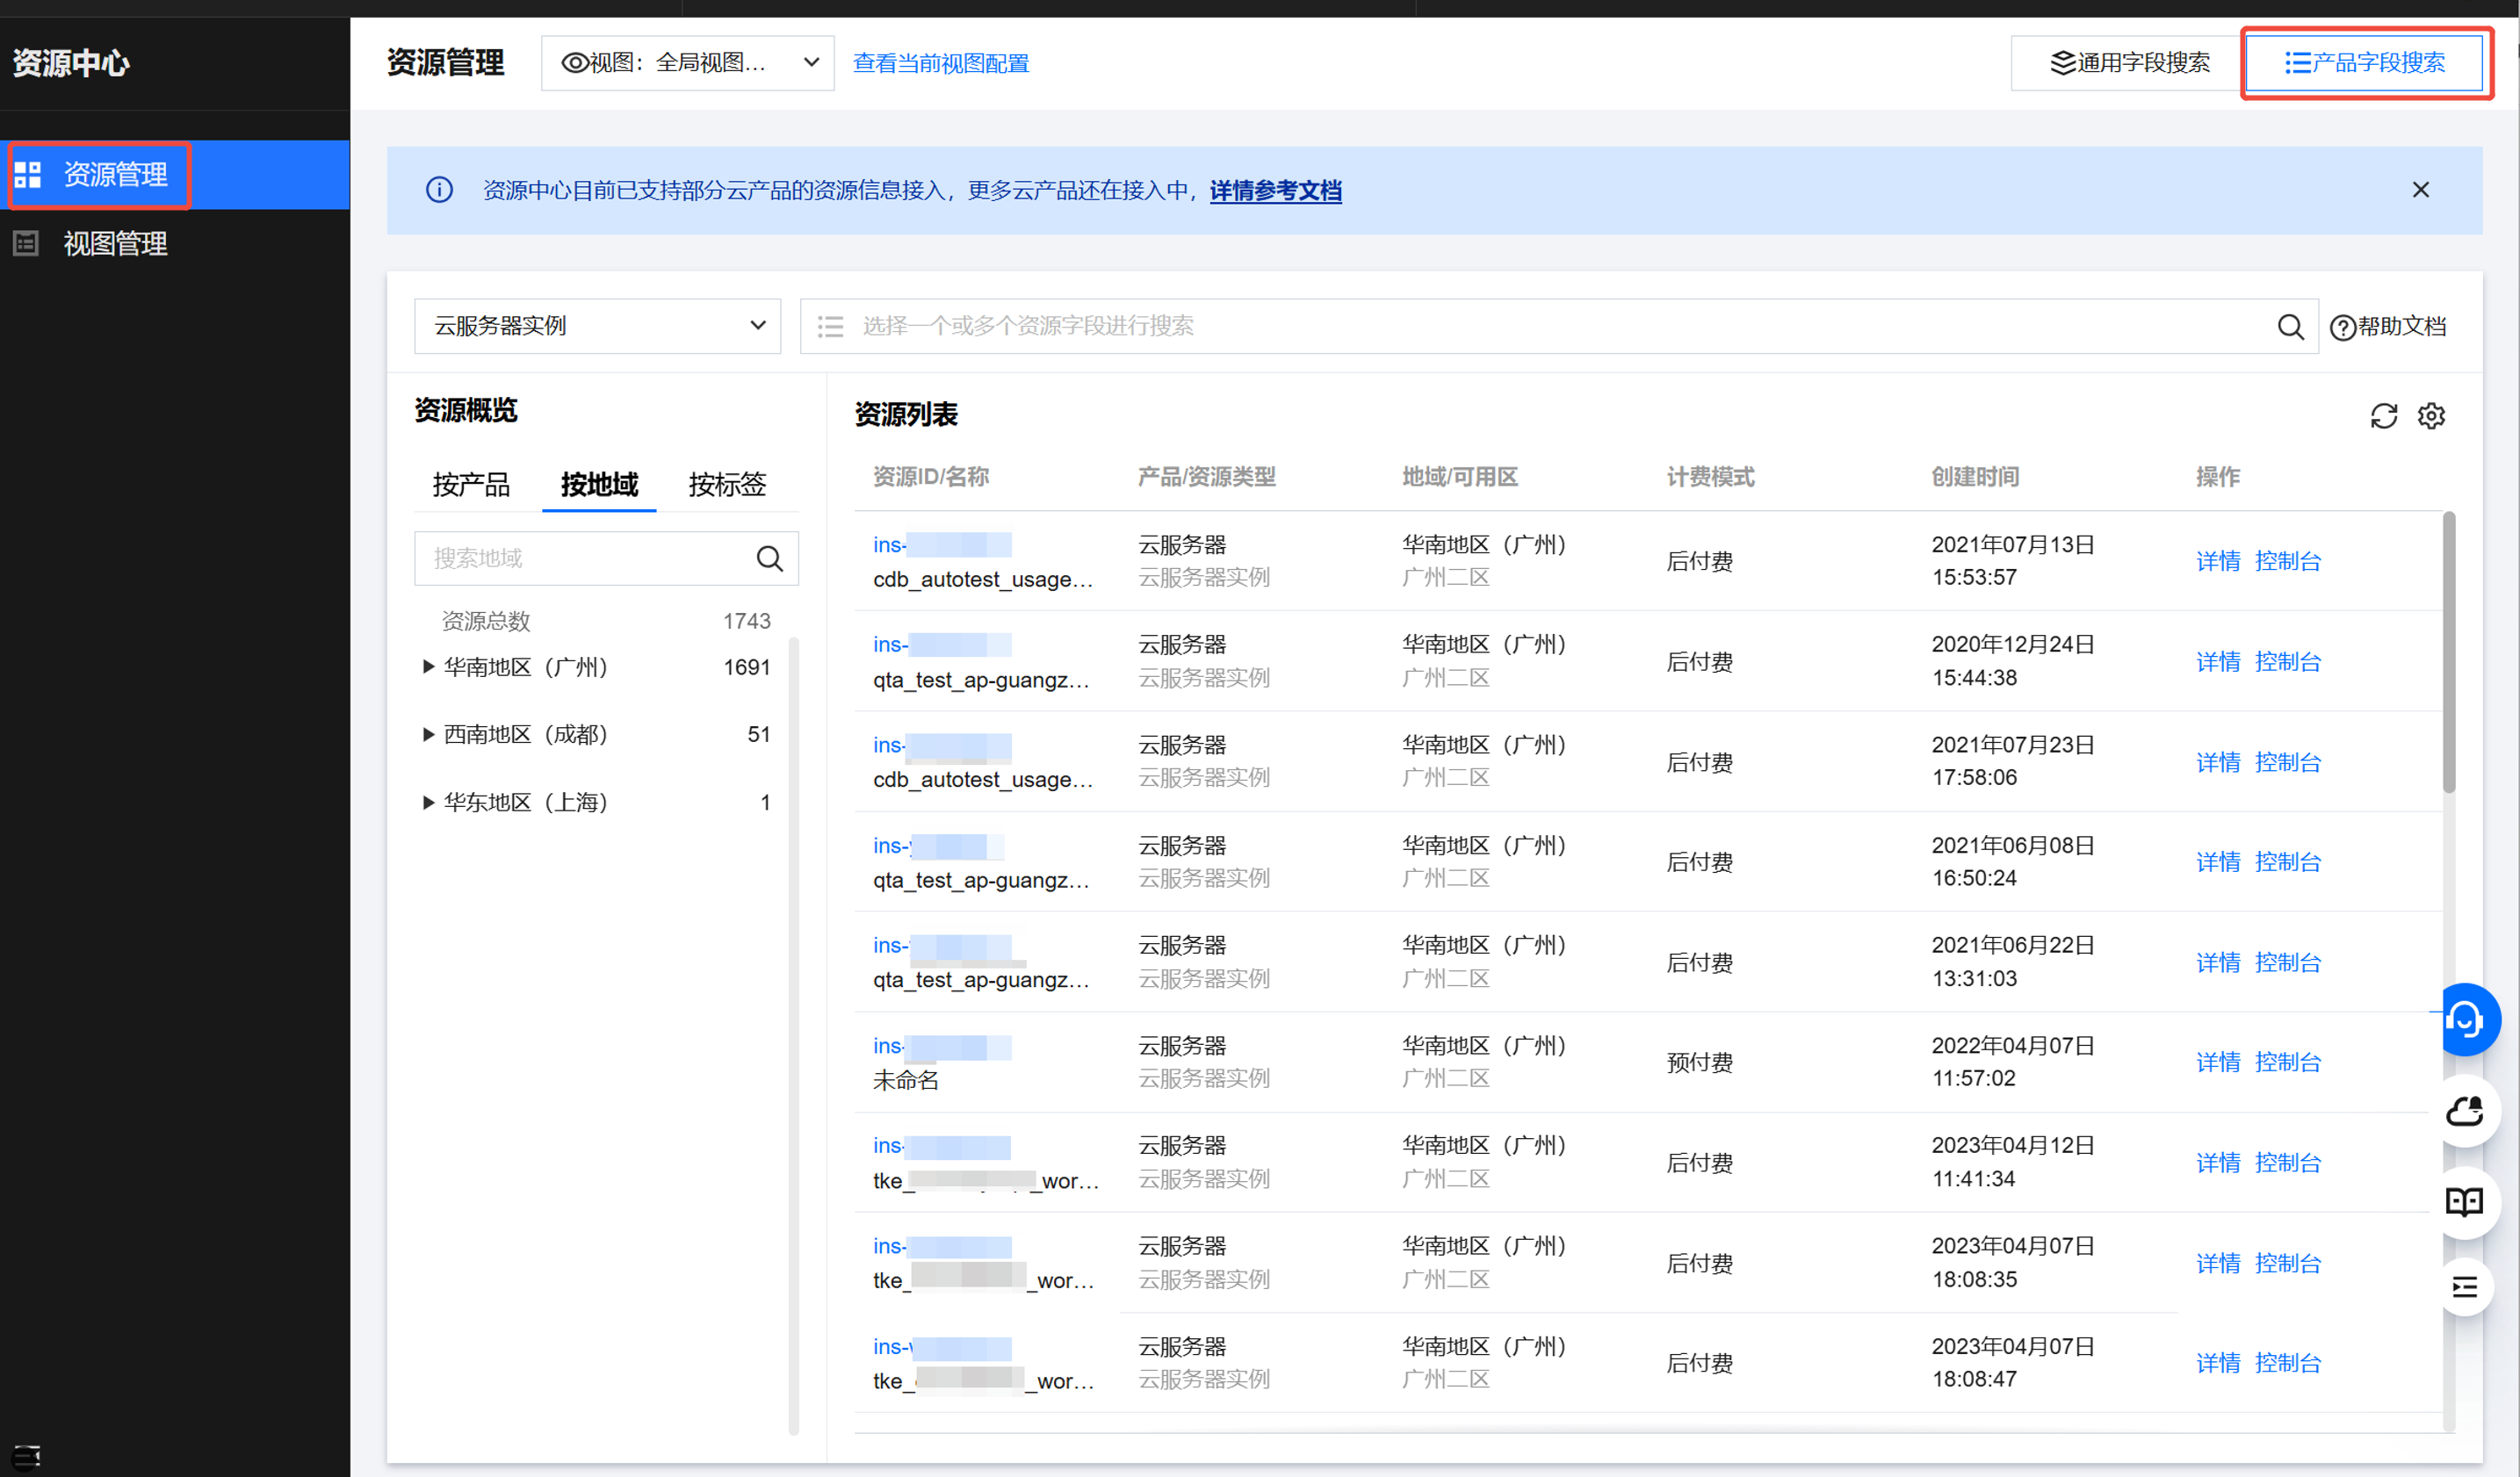The image size is (2520, 1477).
Task: Expand 西南地区（成都）region tree node
Action: click(428, 735)
